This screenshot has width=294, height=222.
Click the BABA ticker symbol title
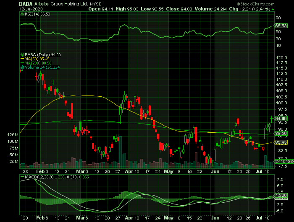click(x=26, y=4)
